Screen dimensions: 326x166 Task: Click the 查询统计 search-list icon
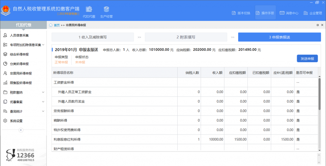click(5, 111)
